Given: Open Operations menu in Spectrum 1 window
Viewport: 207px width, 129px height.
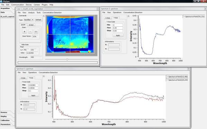Looking at the screenshot, I should 33,72.
